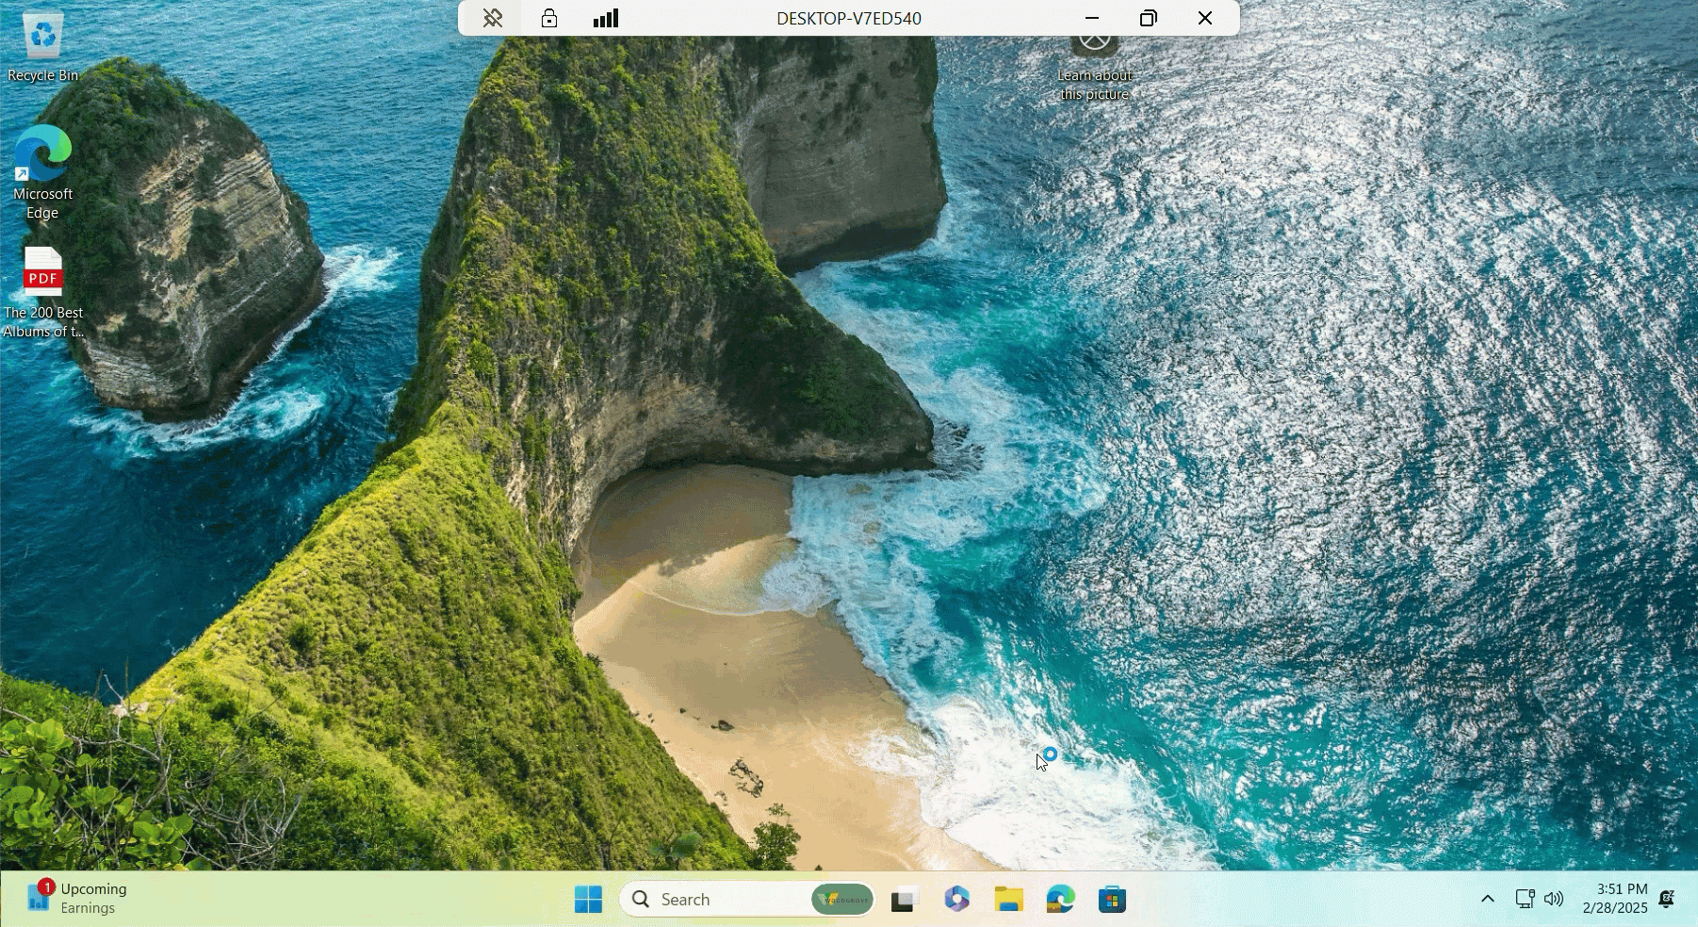The width and height of the screenshot is (1698, 927).
Task: Open the network connection icon in system tray
Action: (x=1526, y=900)
